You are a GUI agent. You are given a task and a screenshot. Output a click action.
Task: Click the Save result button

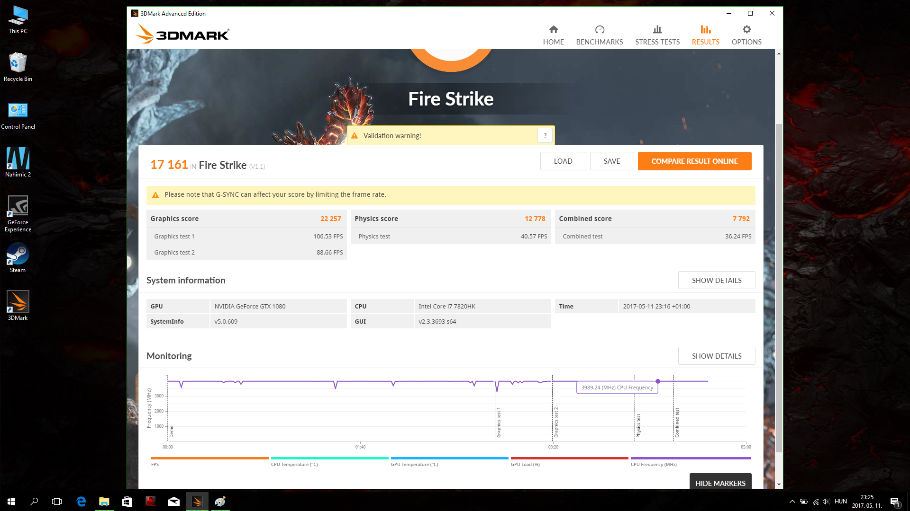click(x=611, y=161)
